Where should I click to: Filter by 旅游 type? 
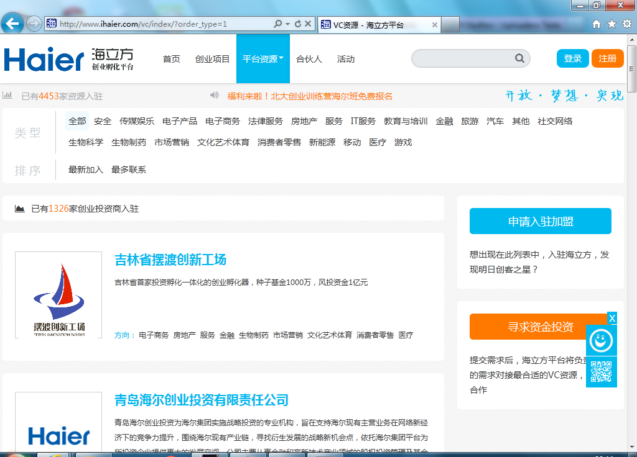pyautogui.click(x=470, y=121)
